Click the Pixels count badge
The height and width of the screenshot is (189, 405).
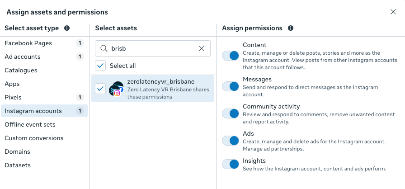point(80,97)
